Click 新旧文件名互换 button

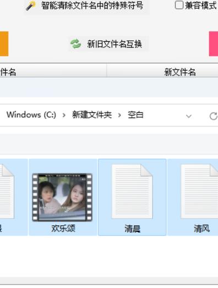tap(108, 44)
